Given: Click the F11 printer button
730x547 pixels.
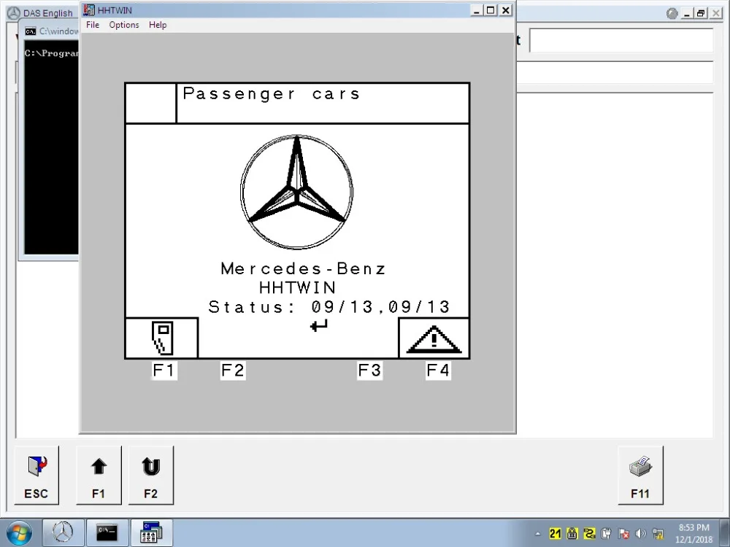Looking at the screenshot, I should tap(640, 475).
